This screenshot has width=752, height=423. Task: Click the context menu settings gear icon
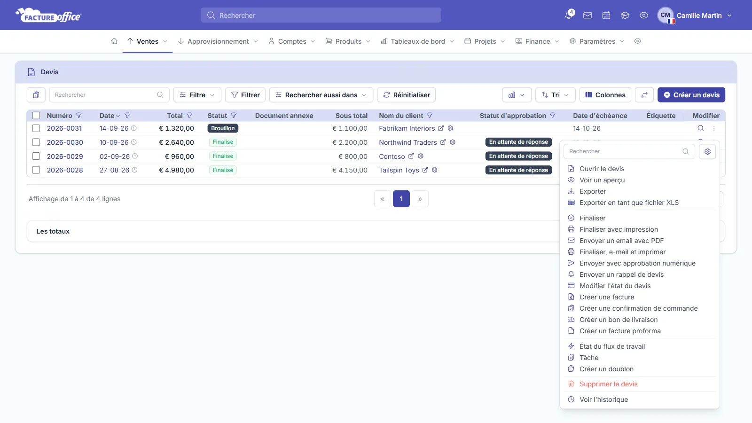point(707,151)
